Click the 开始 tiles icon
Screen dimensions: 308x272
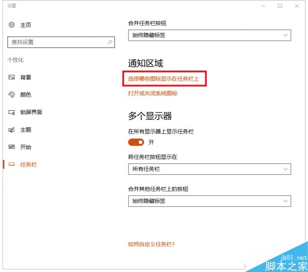tap(12, 147)
